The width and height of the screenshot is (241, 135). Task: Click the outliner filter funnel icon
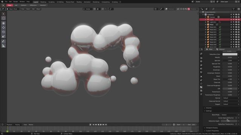(233, 9)
